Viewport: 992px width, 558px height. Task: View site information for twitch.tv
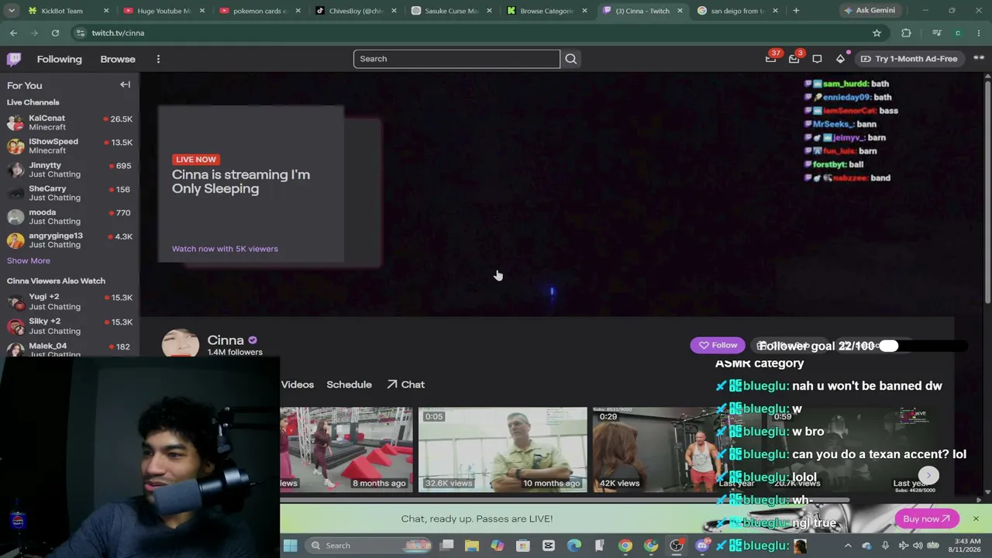pyautogui.click(x=80, y=33)
